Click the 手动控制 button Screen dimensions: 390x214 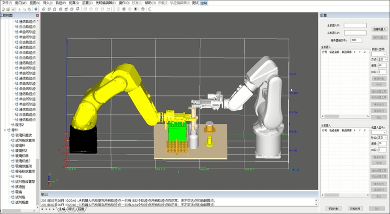click(333, 208)
